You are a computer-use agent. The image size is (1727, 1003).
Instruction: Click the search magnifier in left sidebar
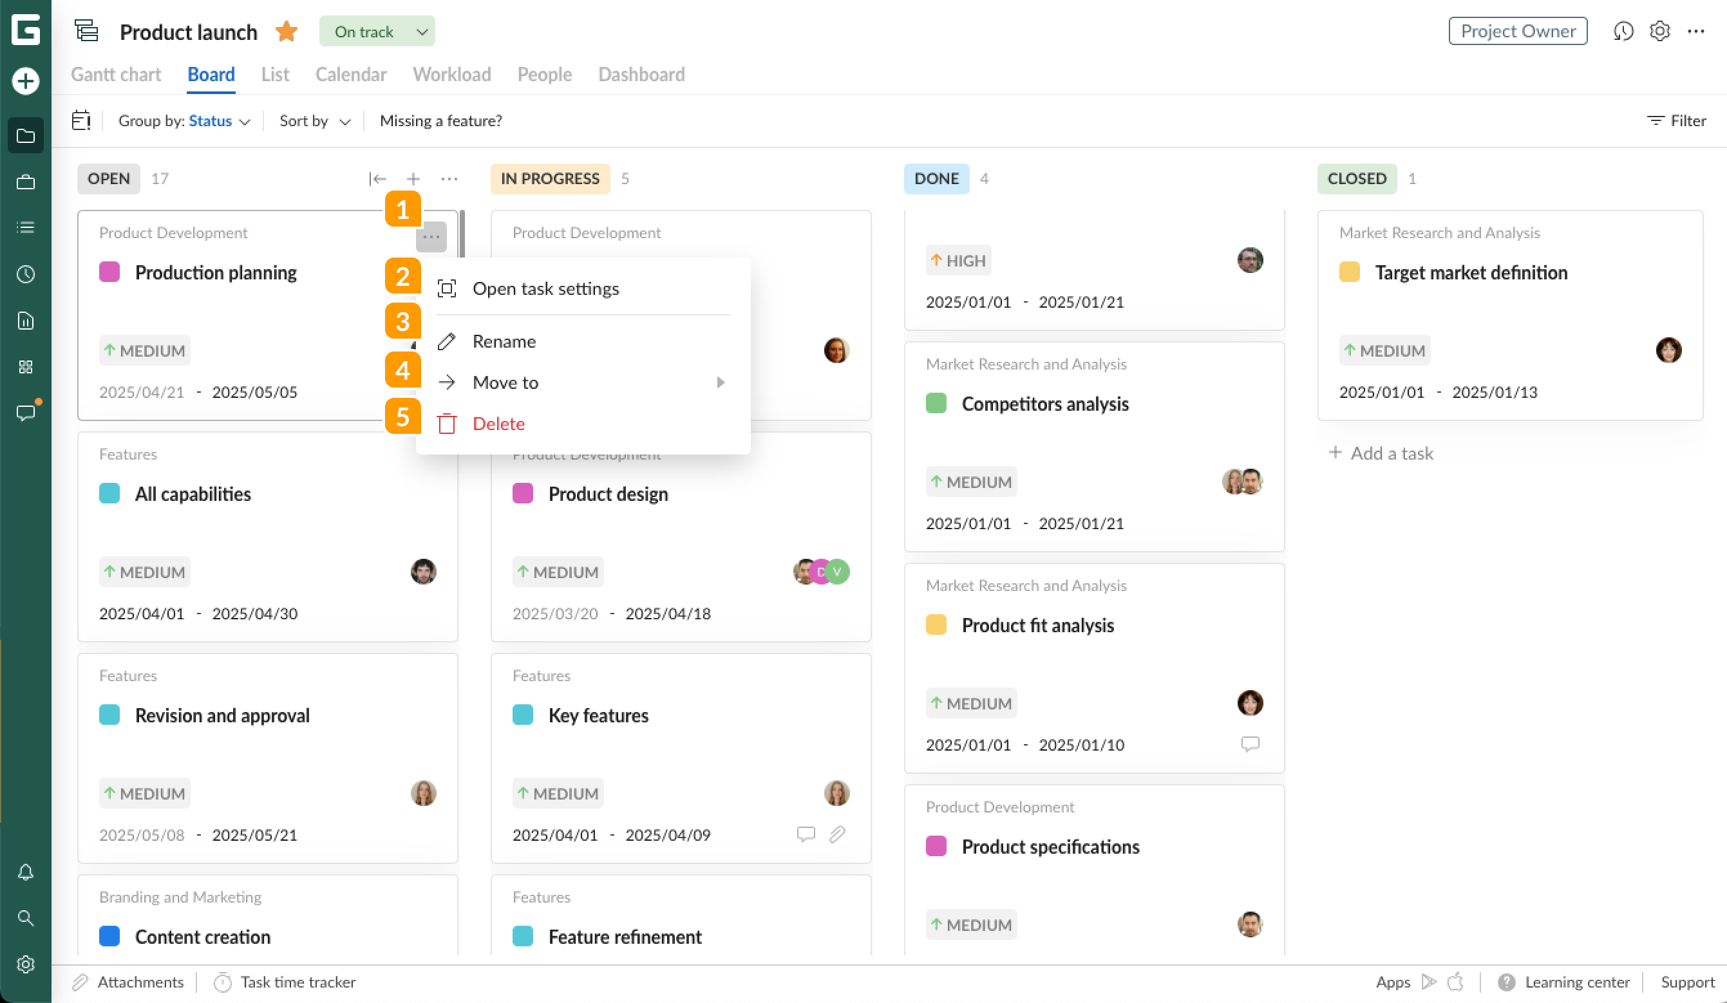coord(25,918)
